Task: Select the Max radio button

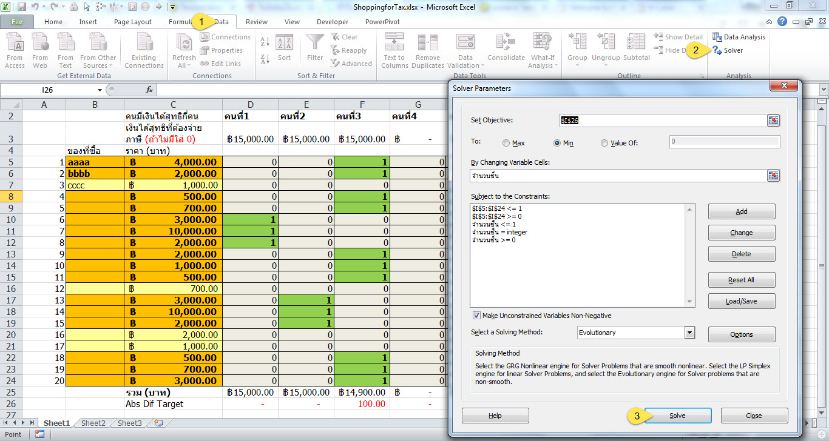Action: 506,144
